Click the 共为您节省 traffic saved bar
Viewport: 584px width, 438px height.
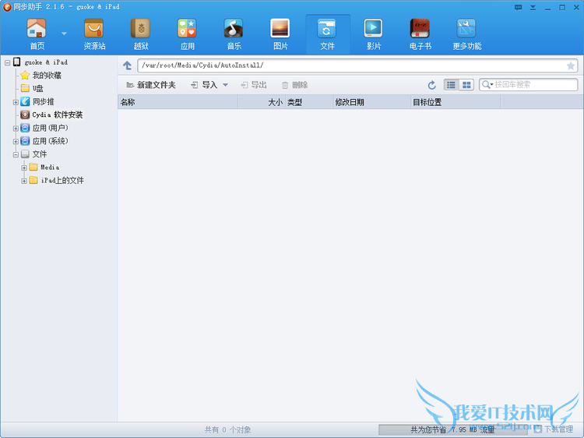(x=452, y=429)
